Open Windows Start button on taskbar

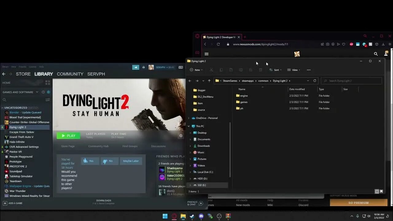pyautogui.click(x=165, y=216)
